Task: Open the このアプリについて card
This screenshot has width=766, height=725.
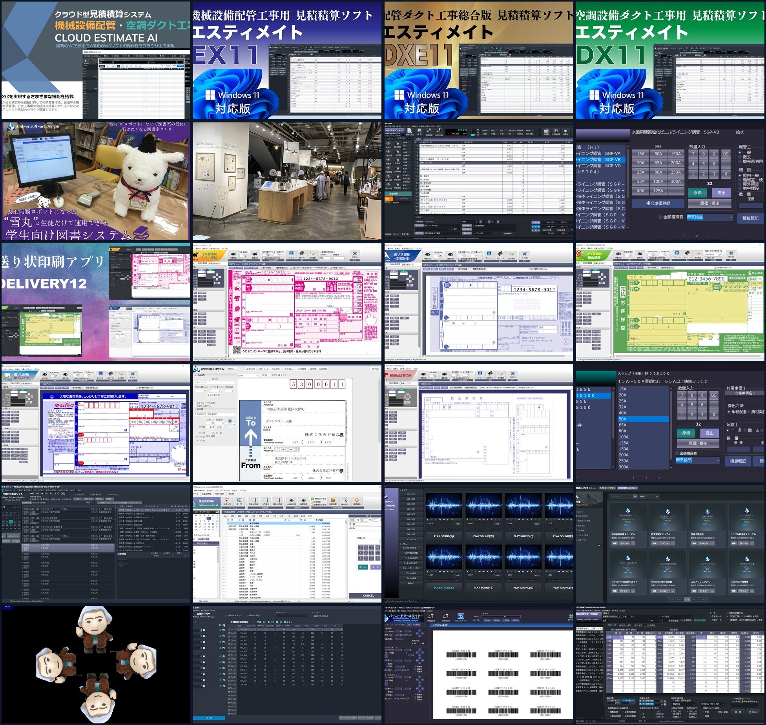Action: [707, 572]
